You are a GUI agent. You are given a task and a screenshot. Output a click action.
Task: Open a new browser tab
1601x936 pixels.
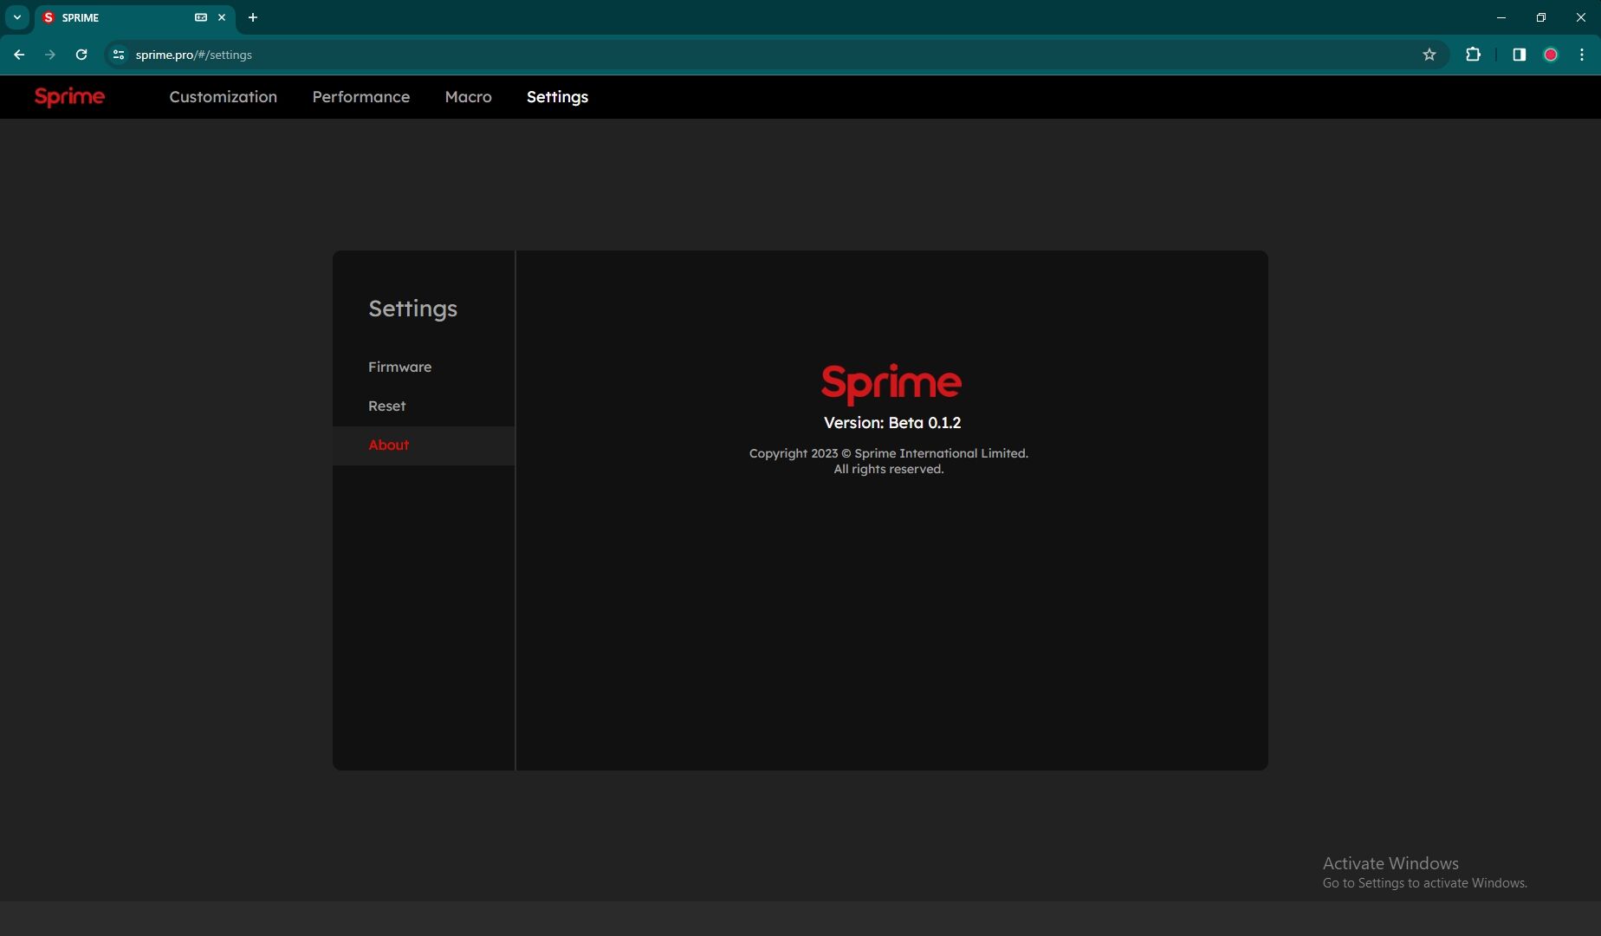click(253, 17)
